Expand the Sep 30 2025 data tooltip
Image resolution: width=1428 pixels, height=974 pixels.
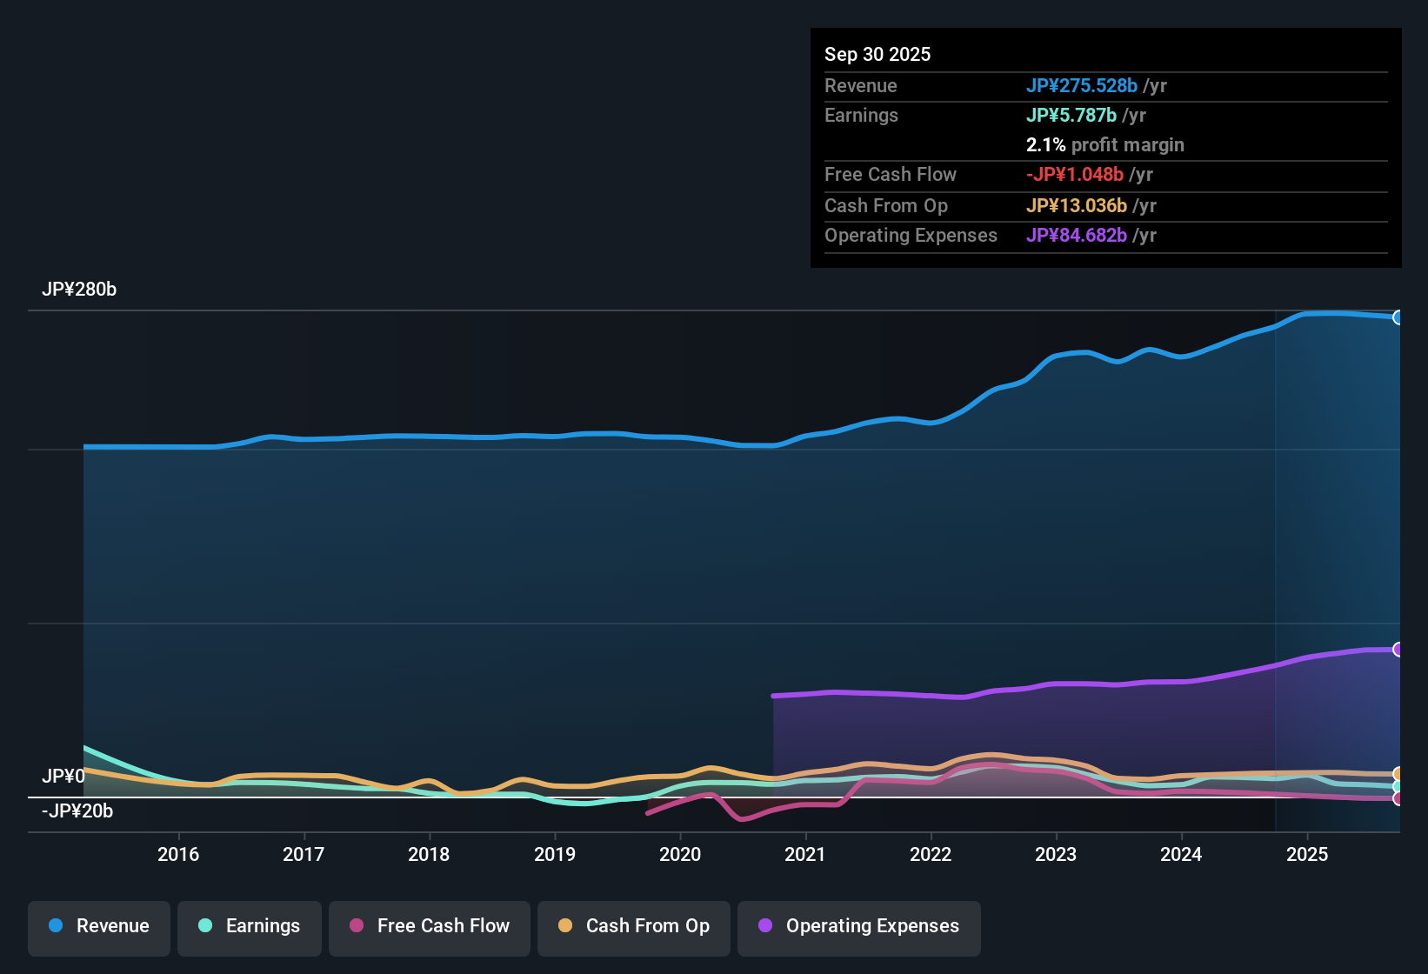[x=877, y=54]
